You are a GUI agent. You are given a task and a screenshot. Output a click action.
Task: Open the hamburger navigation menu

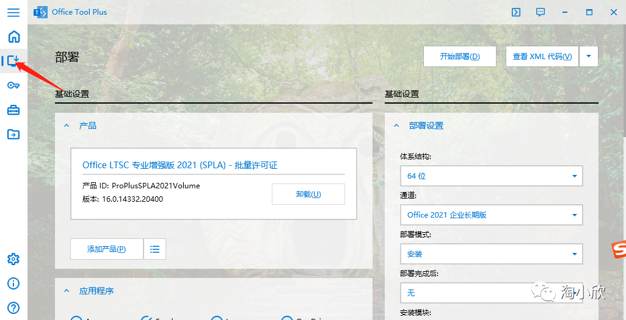point(13,12)
